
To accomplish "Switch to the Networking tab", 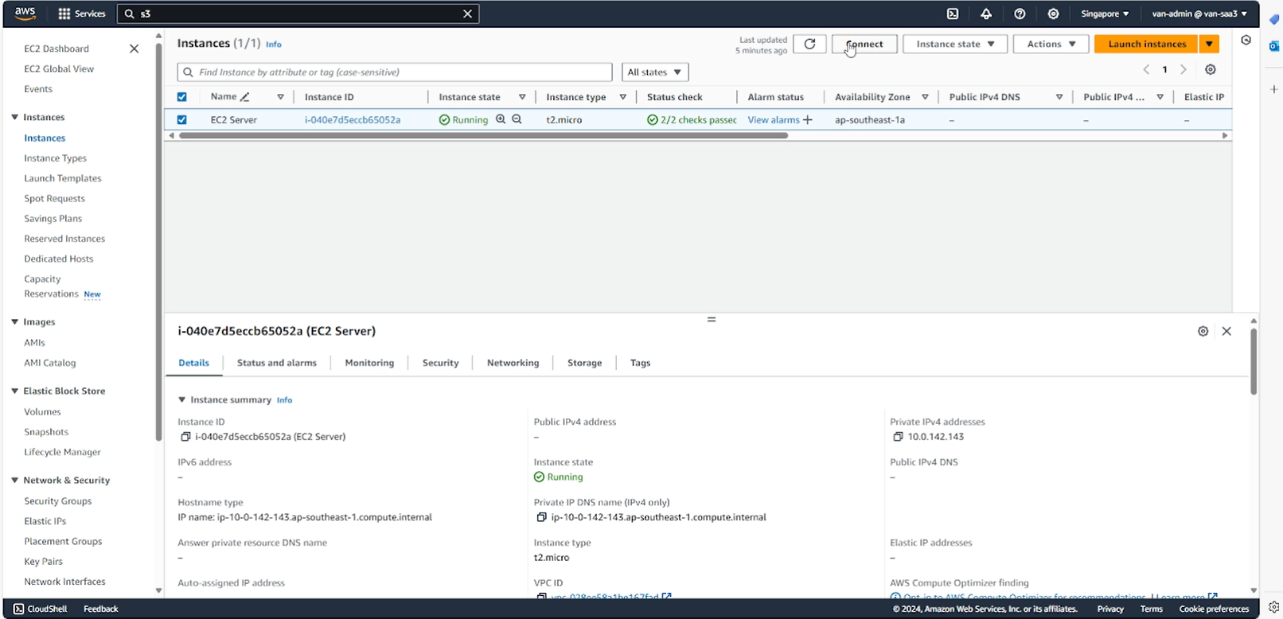I will click(513, 363).
